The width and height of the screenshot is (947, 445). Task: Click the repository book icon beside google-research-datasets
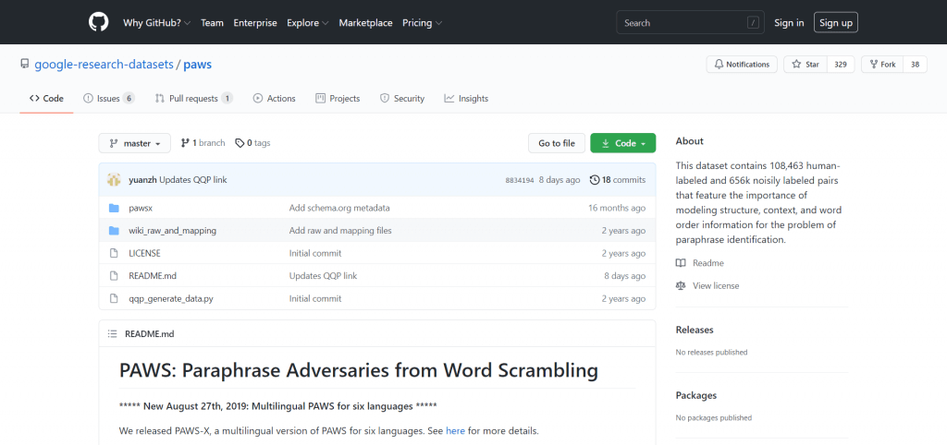25,64
